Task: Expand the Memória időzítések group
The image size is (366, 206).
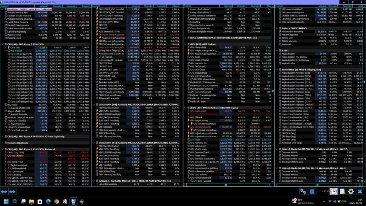Action: (x=2, y=143)
